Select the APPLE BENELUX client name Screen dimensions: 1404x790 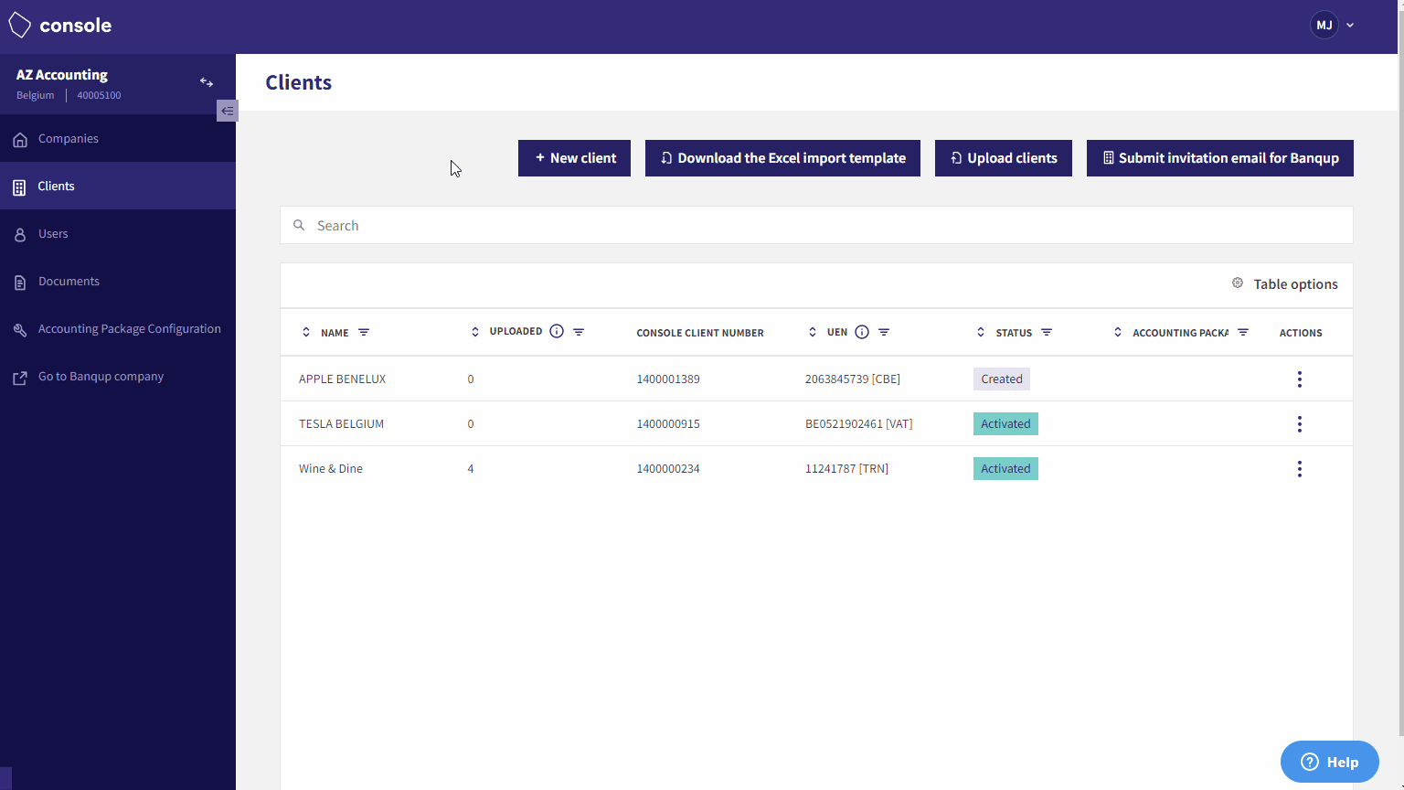(x=342, y=379)
